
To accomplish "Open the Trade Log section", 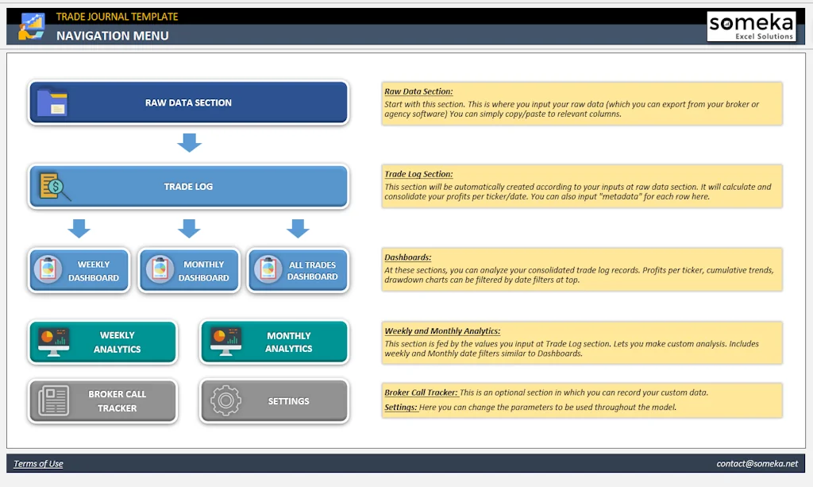I will (188, 186).
